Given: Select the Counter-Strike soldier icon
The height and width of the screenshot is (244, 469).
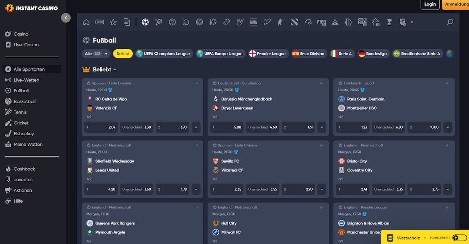Looking at the screenshot, I should pos(280,22).
